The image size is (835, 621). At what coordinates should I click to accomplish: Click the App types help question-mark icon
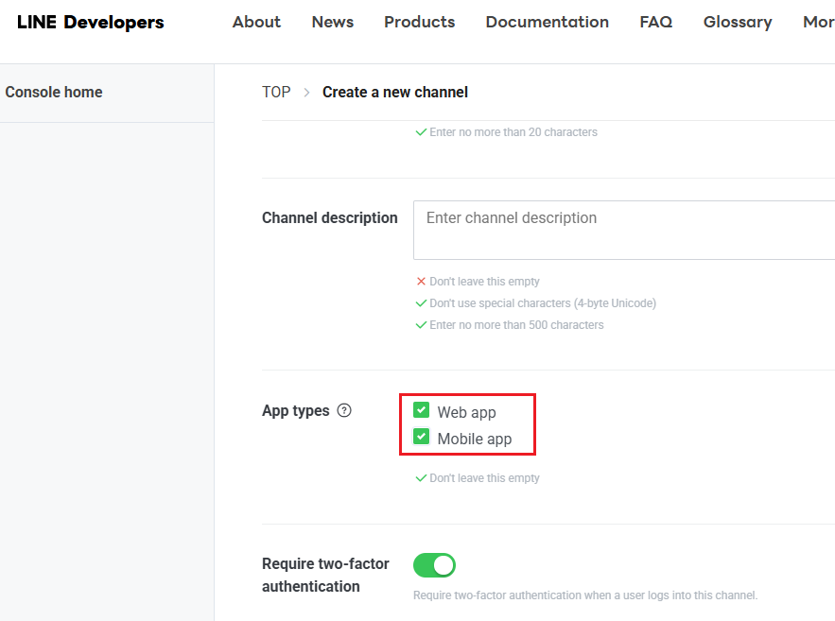pos(344,411)
